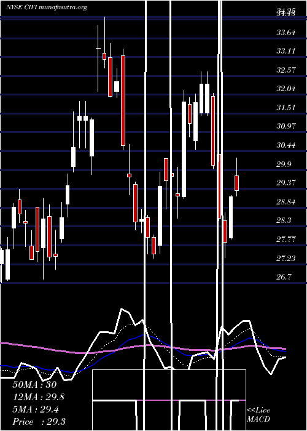Select the 29.37 price axis label
The height and width of the screenshot is (431, 307).
pos(286,182)
